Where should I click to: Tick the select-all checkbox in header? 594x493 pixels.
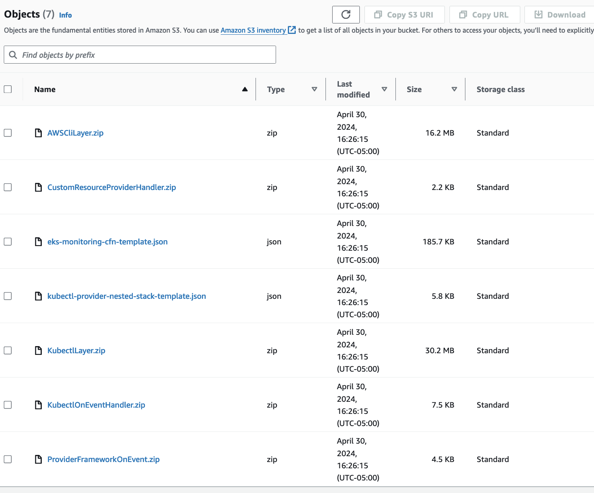click(8, 89)
